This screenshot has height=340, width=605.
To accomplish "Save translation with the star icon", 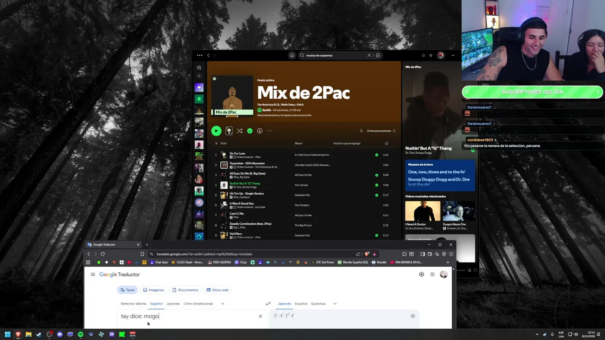I will pyautogui.click(x=413, y=316).
